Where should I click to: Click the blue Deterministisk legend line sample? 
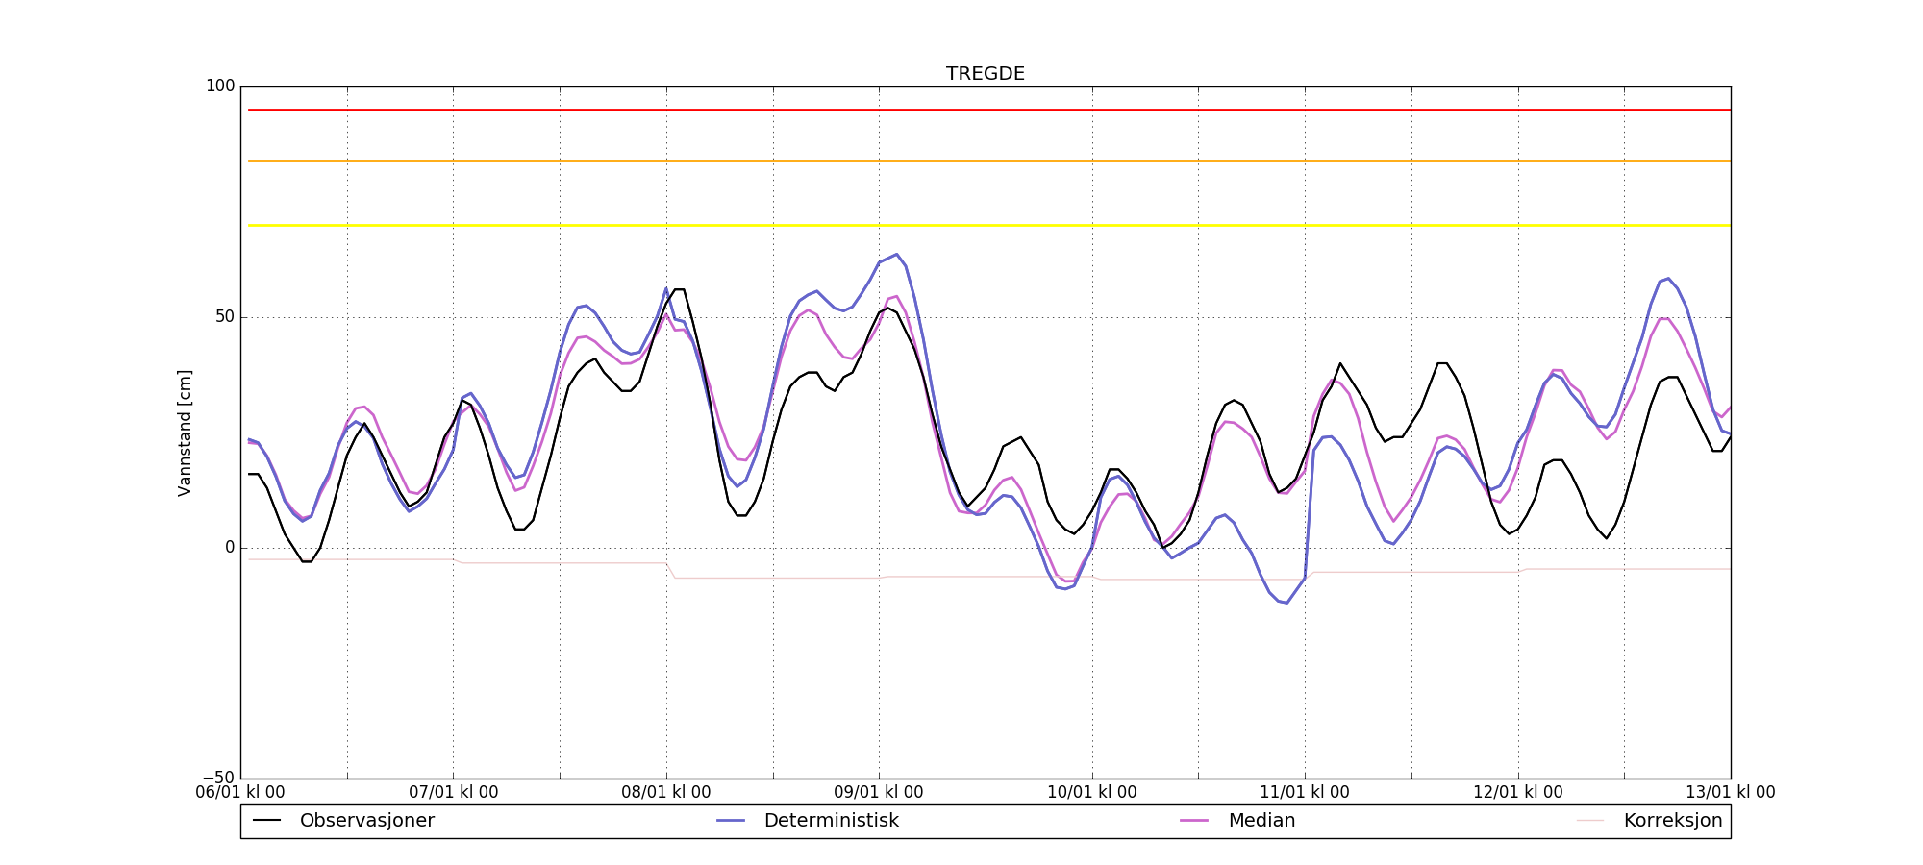point(731,821)
